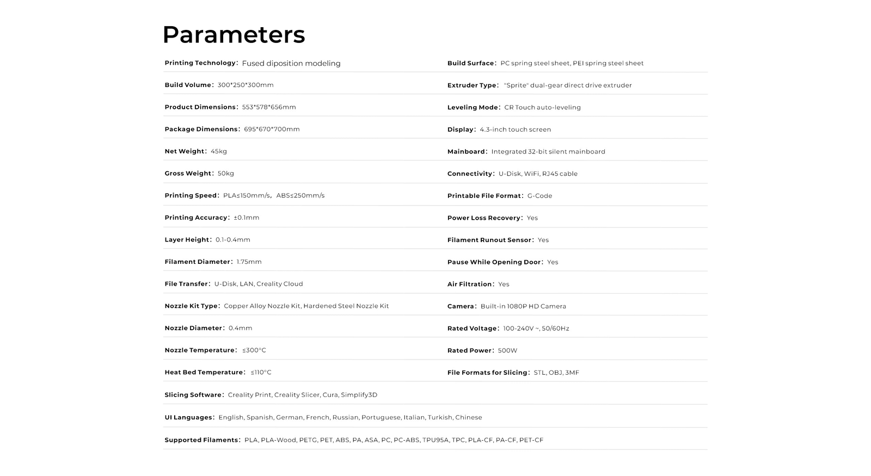Click the Nozzle Kit Type label
Screen dimensions: 871x476
(192, 306)
